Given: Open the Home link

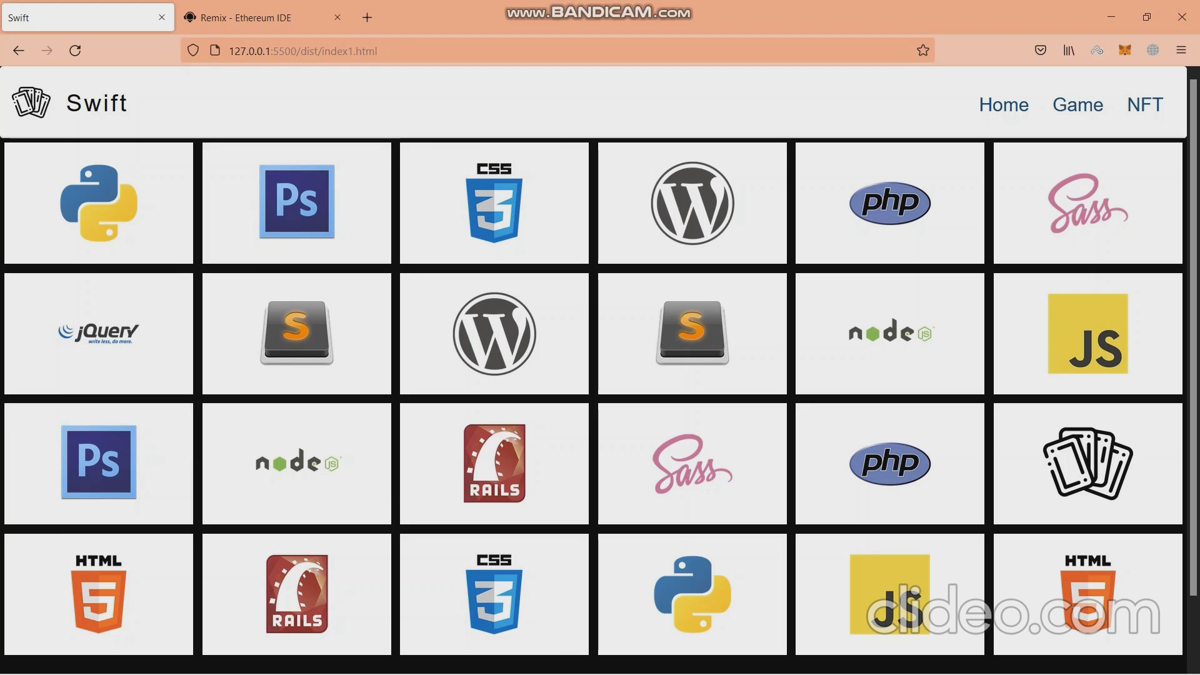Looking at the screenshot, I should coord(1004,104).
